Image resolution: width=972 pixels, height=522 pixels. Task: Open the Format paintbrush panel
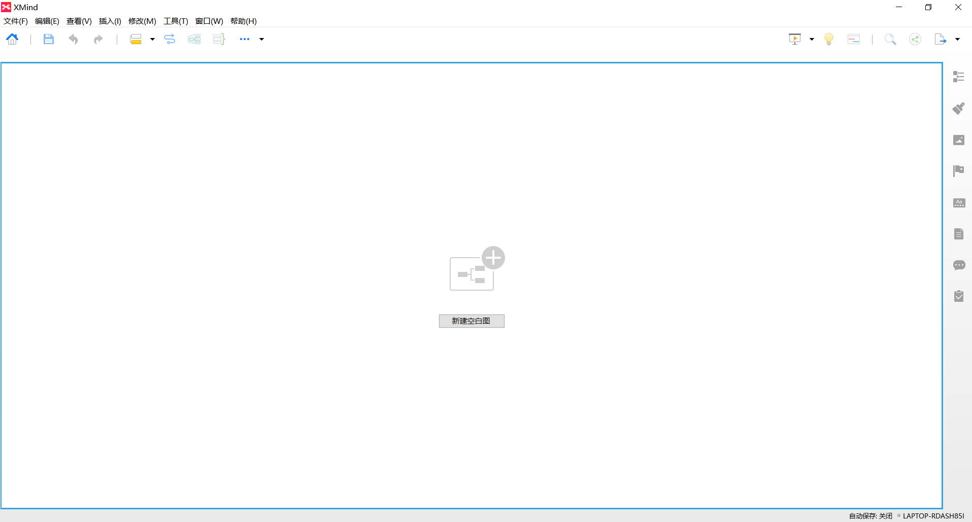pos(959,109)
